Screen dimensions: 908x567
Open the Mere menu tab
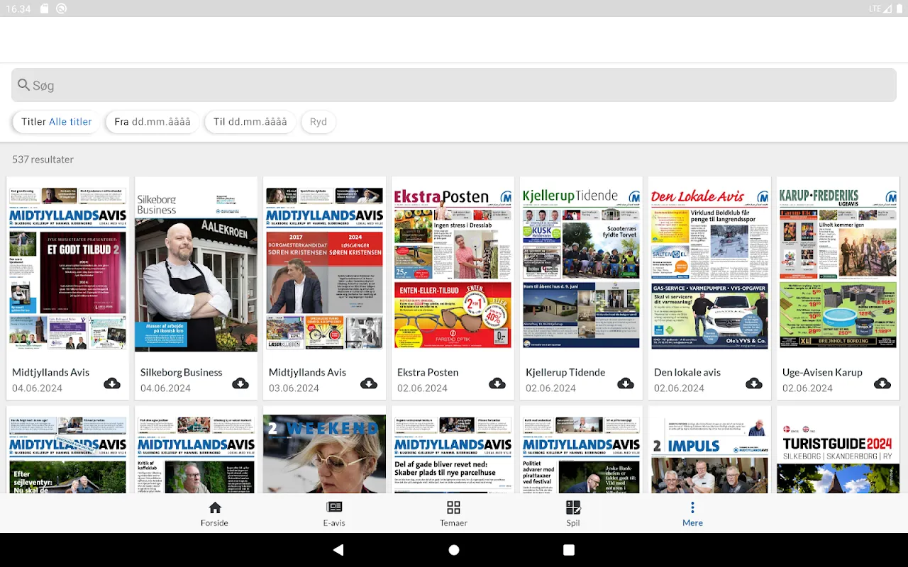[692, 514]
